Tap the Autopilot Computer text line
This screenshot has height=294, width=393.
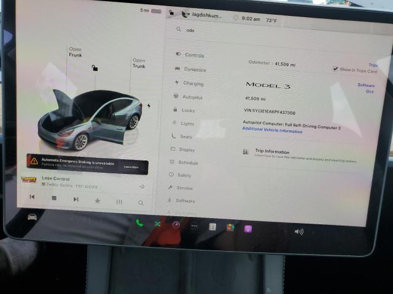pyautogui.click(x=292, y=125)
